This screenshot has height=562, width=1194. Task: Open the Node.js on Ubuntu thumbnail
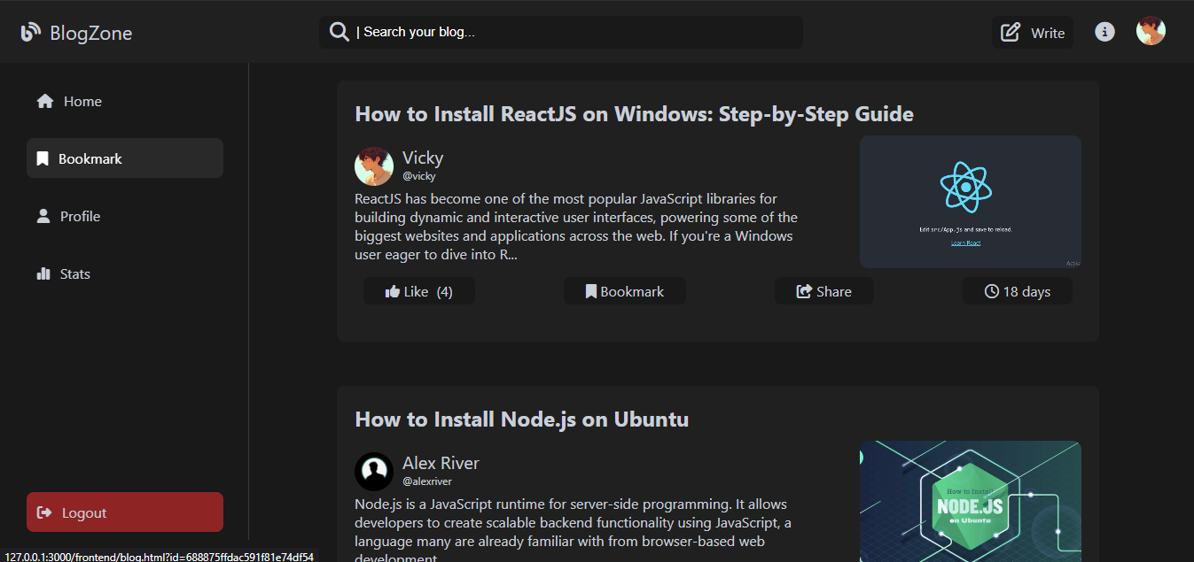(x=971, y=502)
